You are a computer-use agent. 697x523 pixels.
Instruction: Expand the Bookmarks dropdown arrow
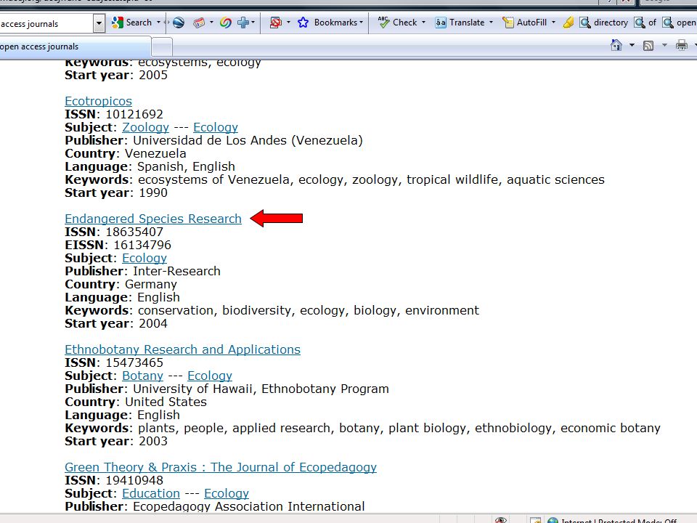pyautogui.click(x=361, y=23)
